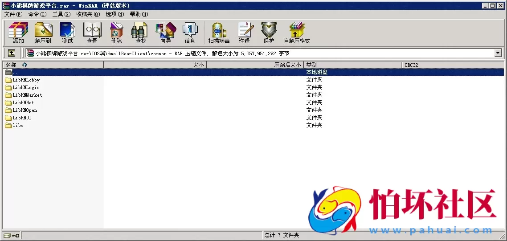507x241 pixels.
Task: Click the LibHNMarket folder icon
Action: pos(8,95)
